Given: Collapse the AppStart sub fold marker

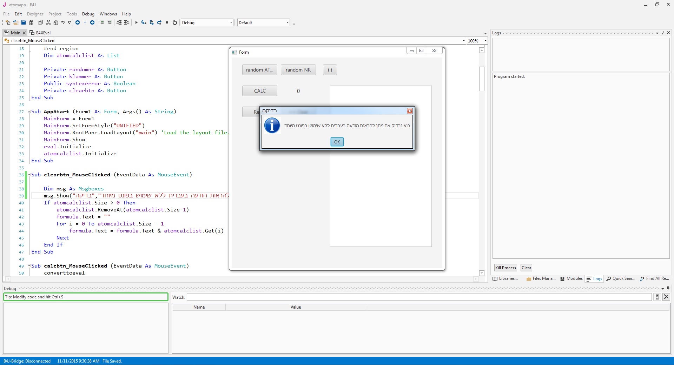Looking at the screenshot, I should (29, 111).
